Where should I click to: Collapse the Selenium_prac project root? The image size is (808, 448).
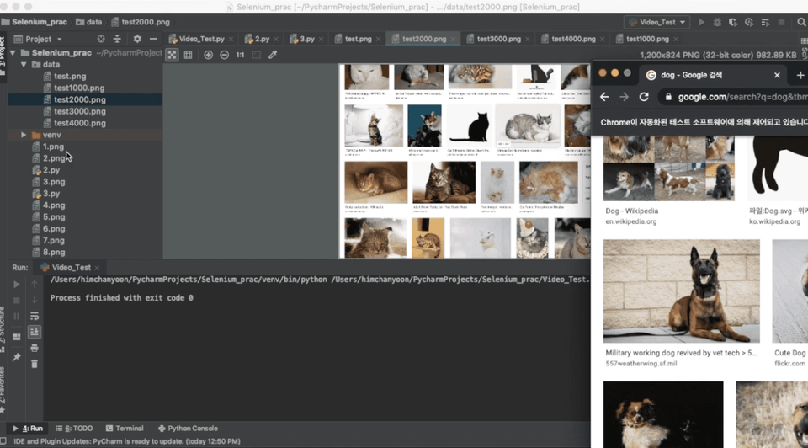click(x=13, y=52)
